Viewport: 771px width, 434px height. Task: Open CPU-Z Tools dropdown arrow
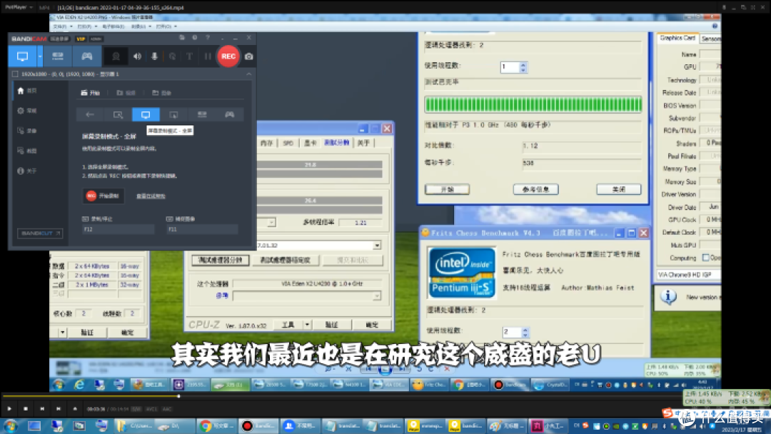pos(307,325)
